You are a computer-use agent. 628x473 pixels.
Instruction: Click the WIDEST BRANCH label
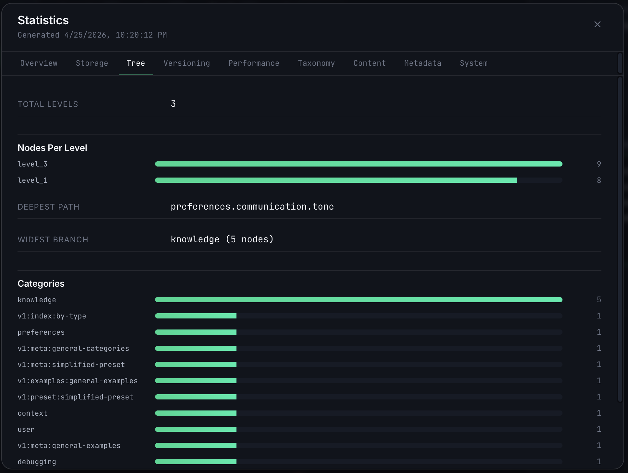(x=53, y=240)
